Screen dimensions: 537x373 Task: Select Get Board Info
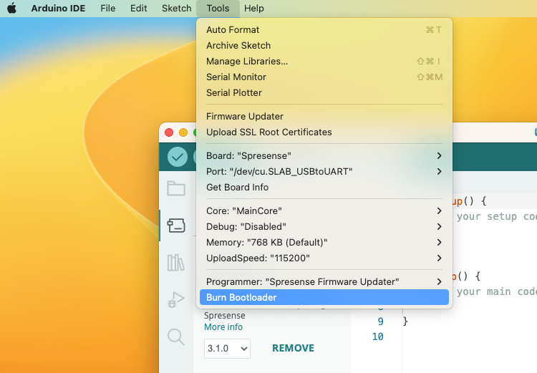tap(324, 188)
